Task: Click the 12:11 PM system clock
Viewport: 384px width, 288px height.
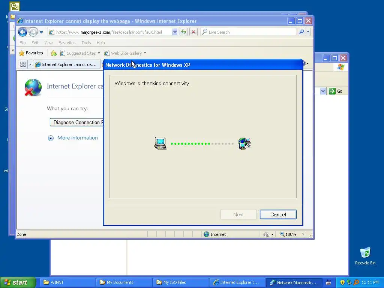Action: click(370, 282)
